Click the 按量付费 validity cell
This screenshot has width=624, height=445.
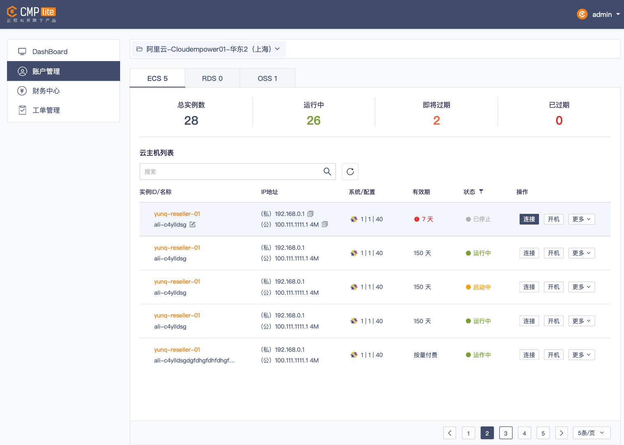(x=425, y=355)
